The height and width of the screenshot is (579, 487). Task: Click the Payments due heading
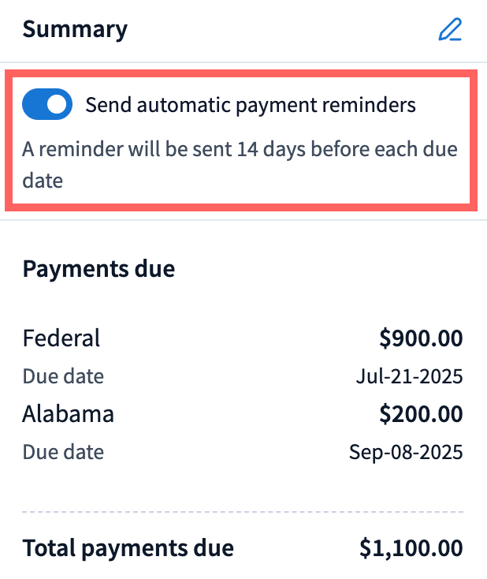pos(99,269)
